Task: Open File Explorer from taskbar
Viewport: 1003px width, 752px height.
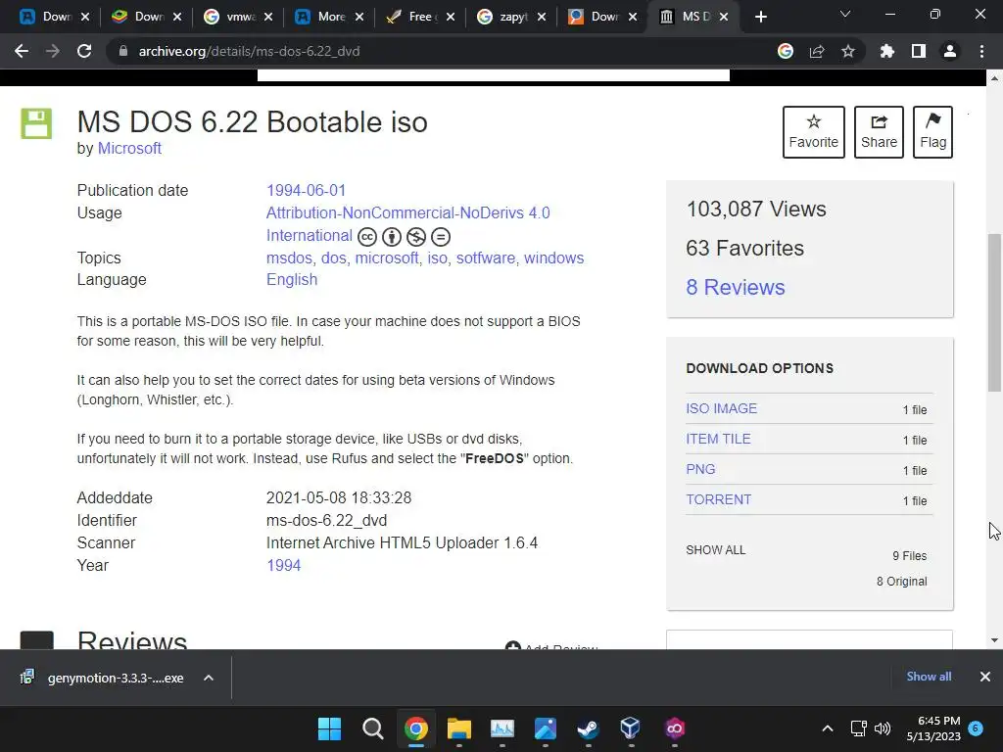Action: [458, 728]
